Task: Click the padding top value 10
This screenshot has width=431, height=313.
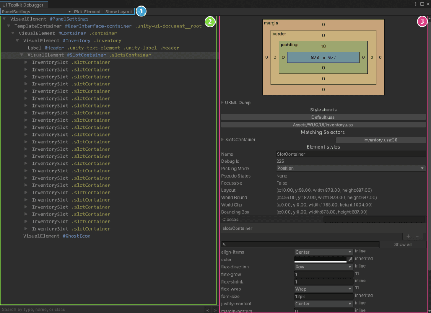Action: tap(323, 46)
